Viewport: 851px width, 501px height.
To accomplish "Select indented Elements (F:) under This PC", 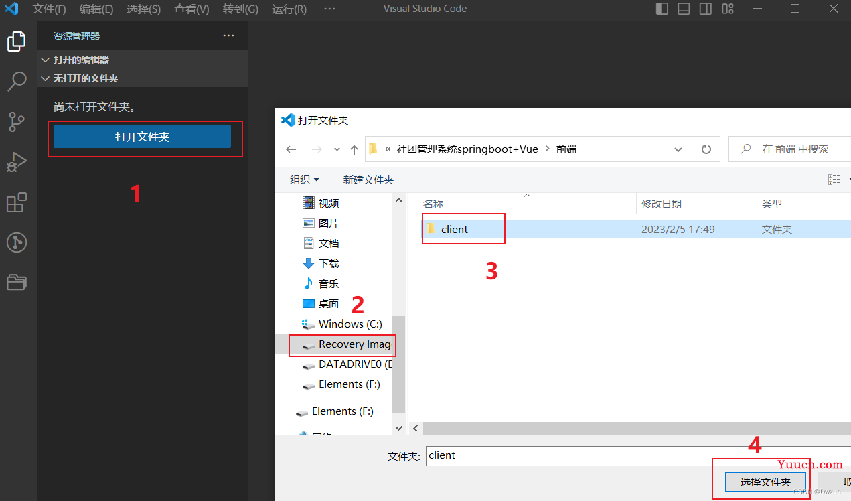I will tap(341, 384).
